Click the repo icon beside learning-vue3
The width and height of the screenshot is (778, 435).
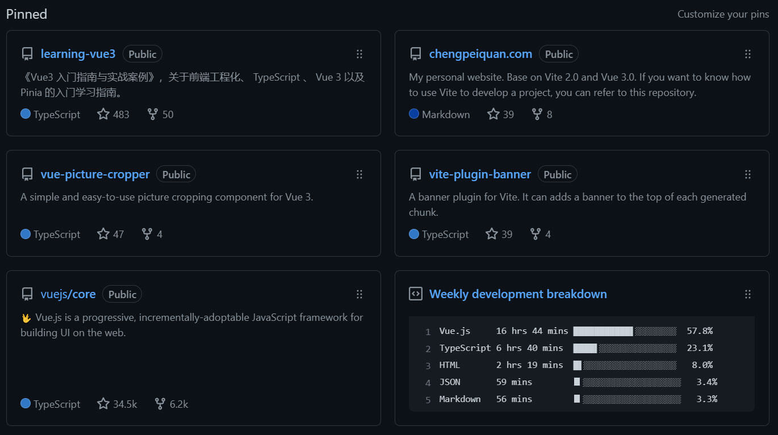[x=27, y=54]
